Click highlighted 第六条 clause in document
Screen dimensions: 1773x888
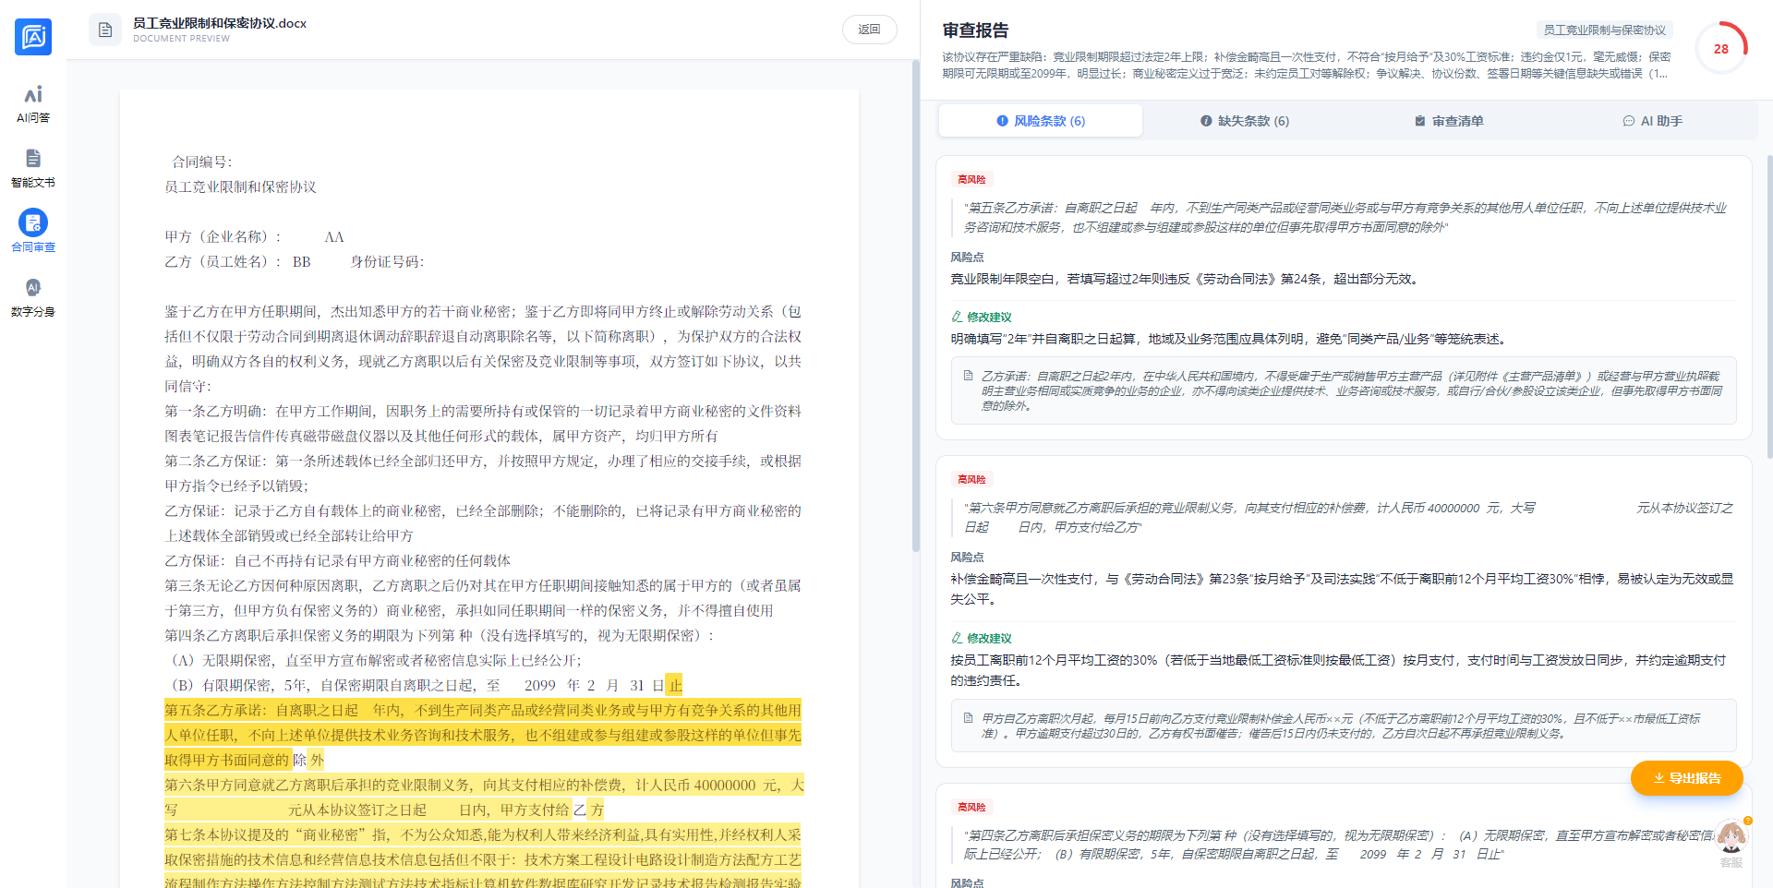482,786
